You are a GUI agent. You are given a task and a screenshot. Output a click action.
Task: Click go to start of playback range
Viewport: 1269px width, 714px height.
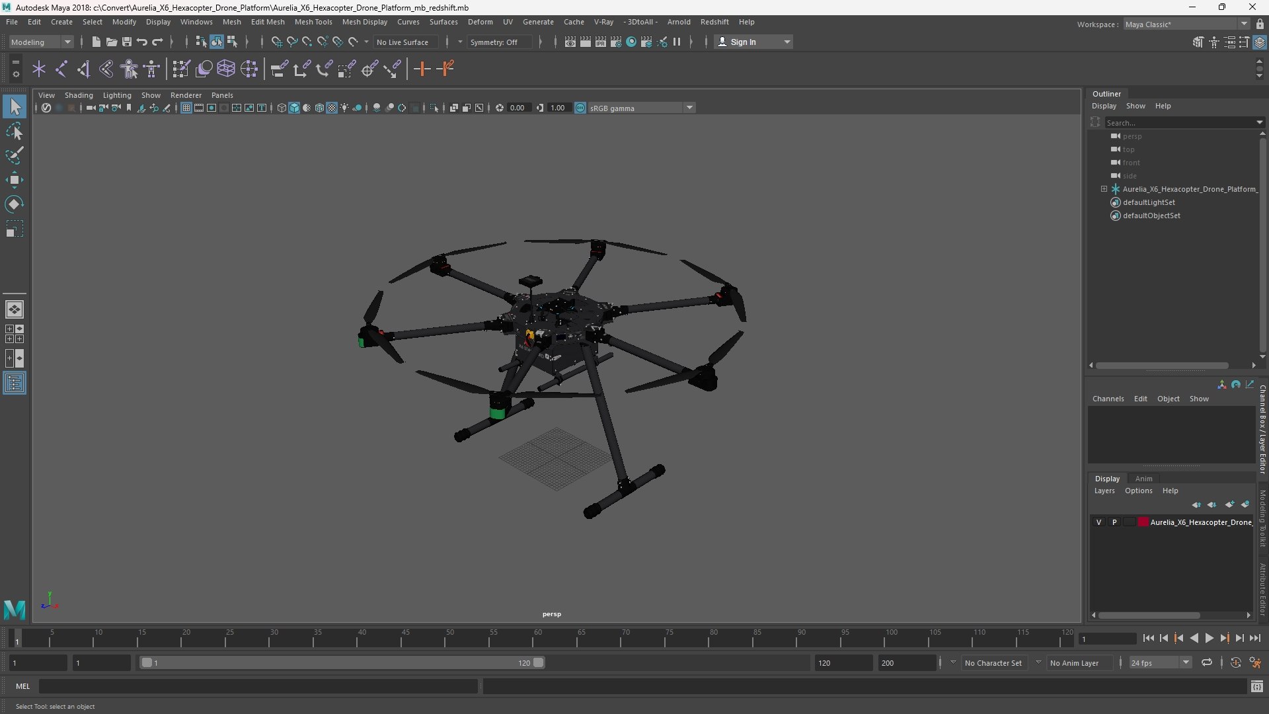1148,638
